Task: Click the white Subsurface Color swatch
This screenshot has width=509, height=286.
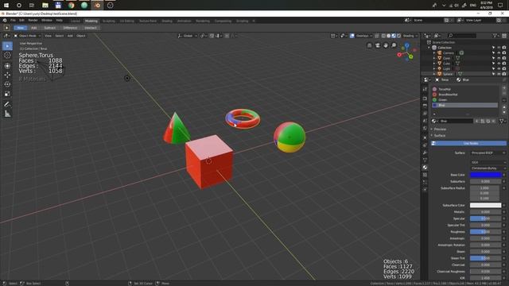Action: pos(486,205)
